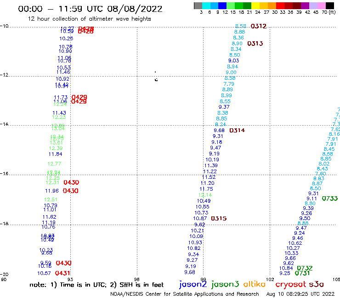Click the lavender swatch in the color legend
The image size is (340, 298).
(313, 6)
